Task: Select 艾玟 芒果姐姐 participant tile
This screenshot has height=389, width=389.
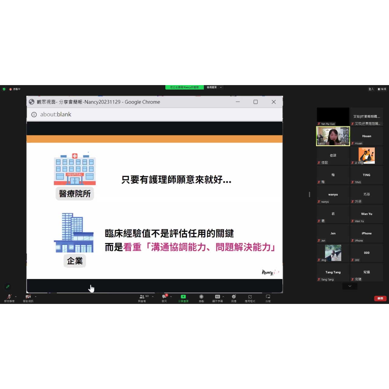Action: tap(367, 116)
